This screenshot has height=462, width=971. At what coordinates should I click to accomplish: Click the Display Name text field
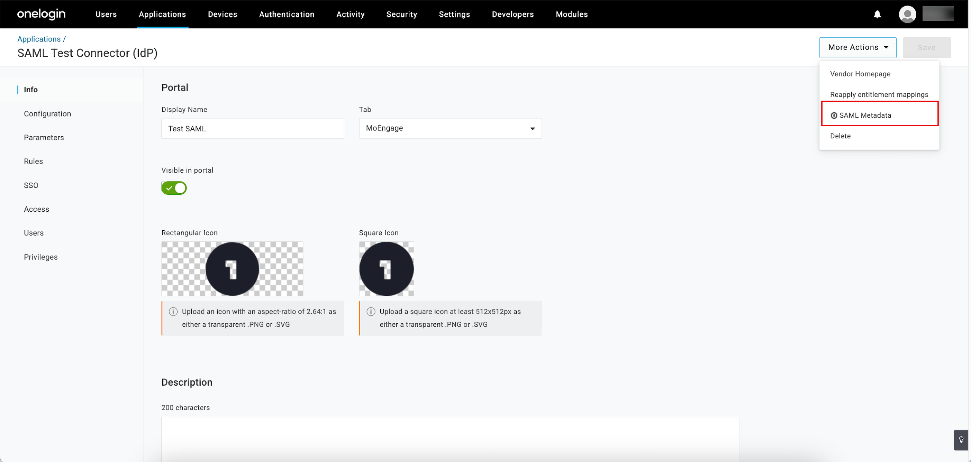pos(253,129)
